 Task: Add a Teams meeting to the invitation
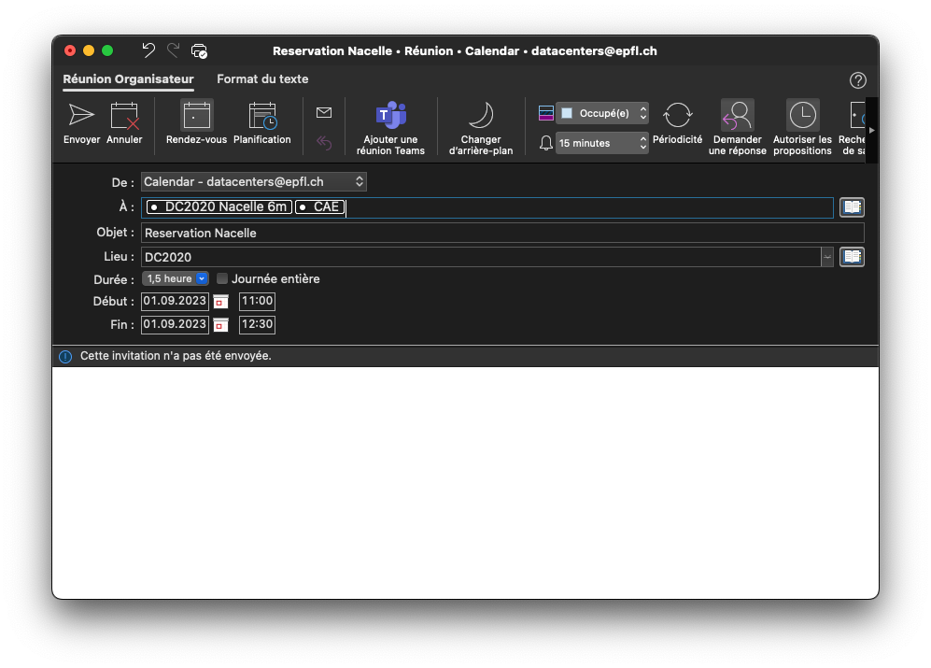[x=390, y=116]
